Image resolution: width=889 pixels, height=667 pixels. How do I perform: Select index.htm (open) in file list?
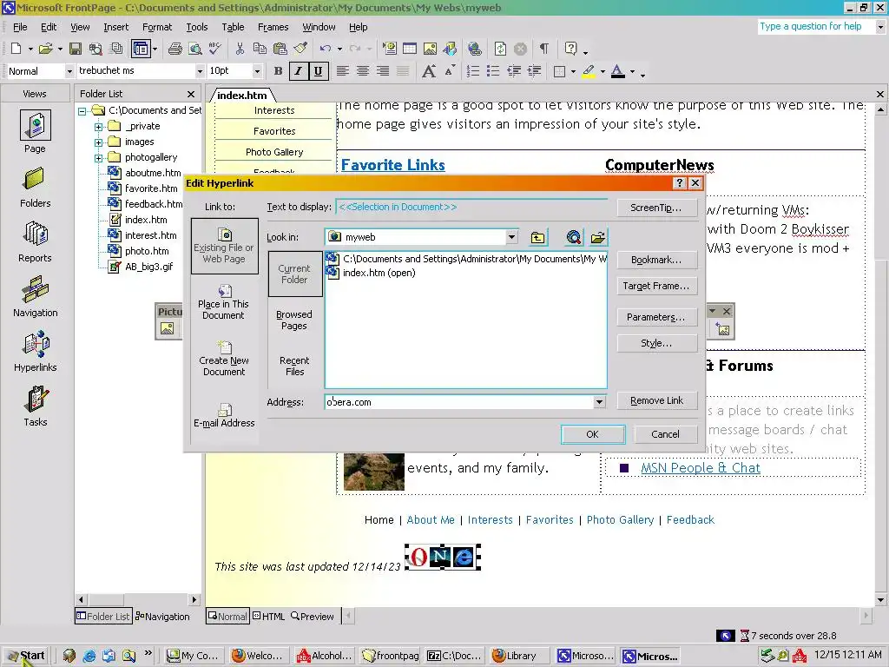[x=372, y=273]
